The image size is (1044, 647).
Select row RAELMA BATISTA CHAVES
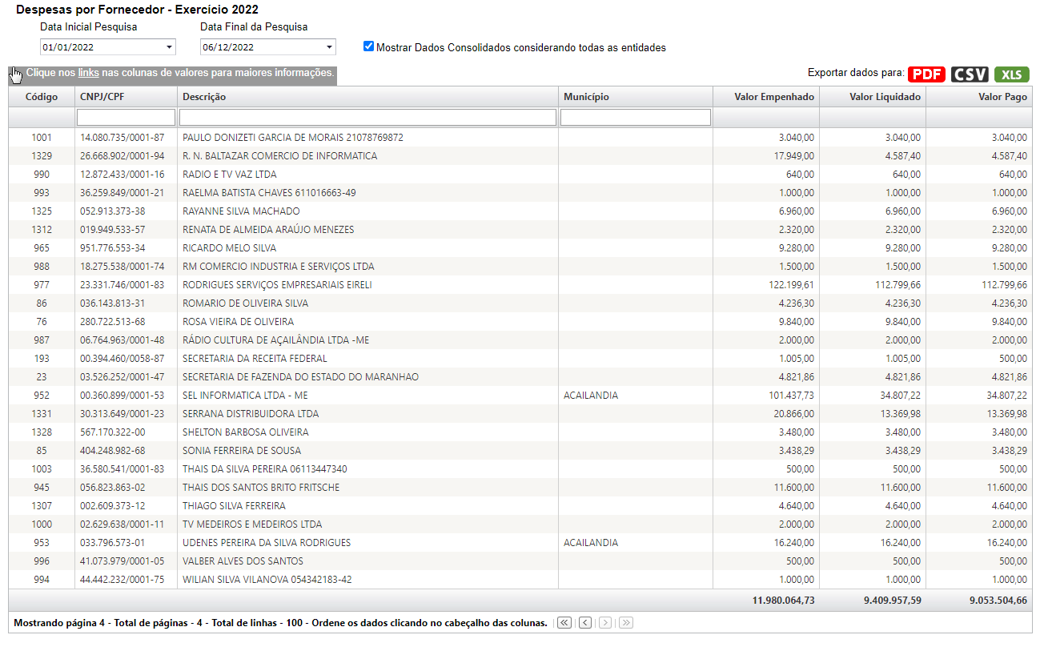pyautogui.click(x=520, y=193)
